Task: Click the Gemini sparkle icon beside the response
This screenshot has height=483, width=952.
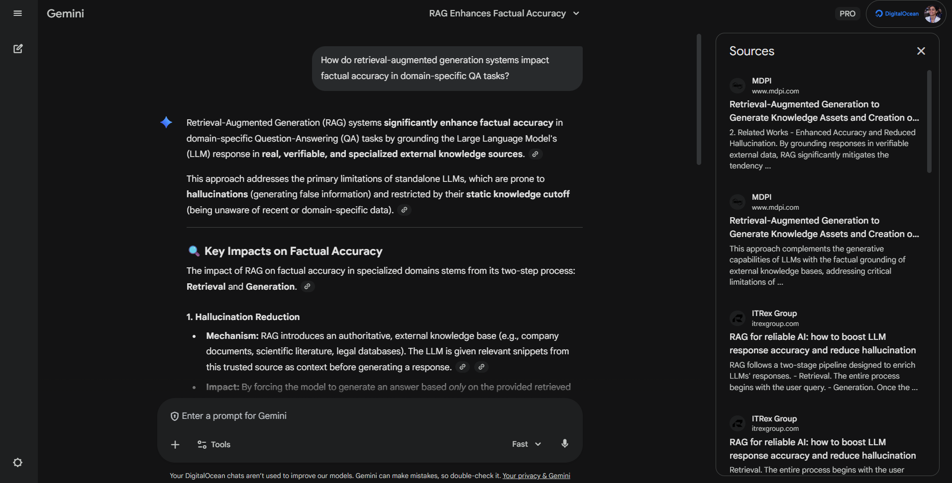Action: (x=166, y=122)
